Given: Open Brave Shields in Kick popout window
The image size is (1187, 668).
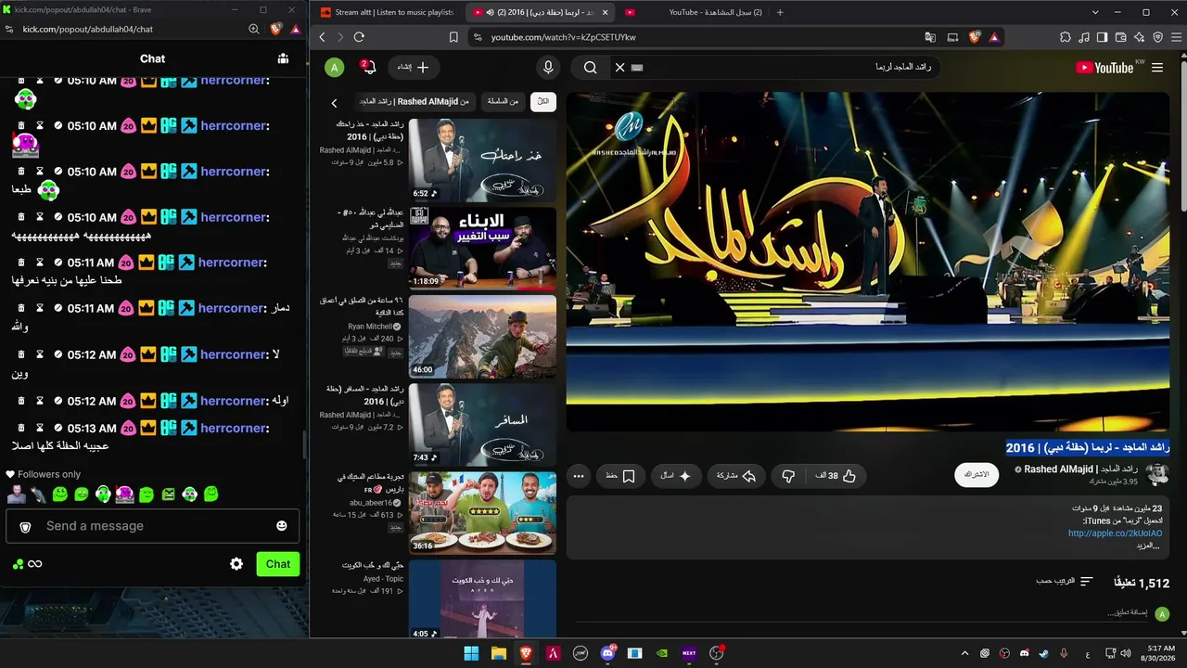Looking at the screenshot, I should pos(275,29).
